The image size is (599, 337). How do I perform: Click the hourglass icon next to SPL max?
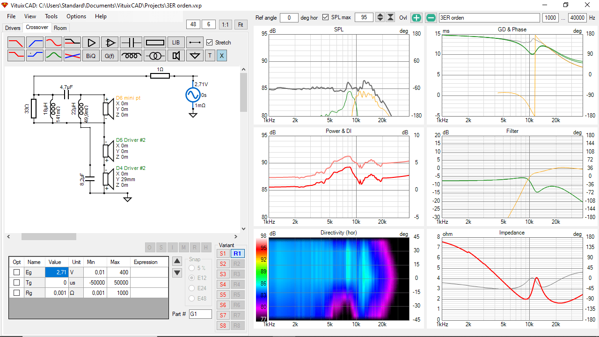point(390,18)
